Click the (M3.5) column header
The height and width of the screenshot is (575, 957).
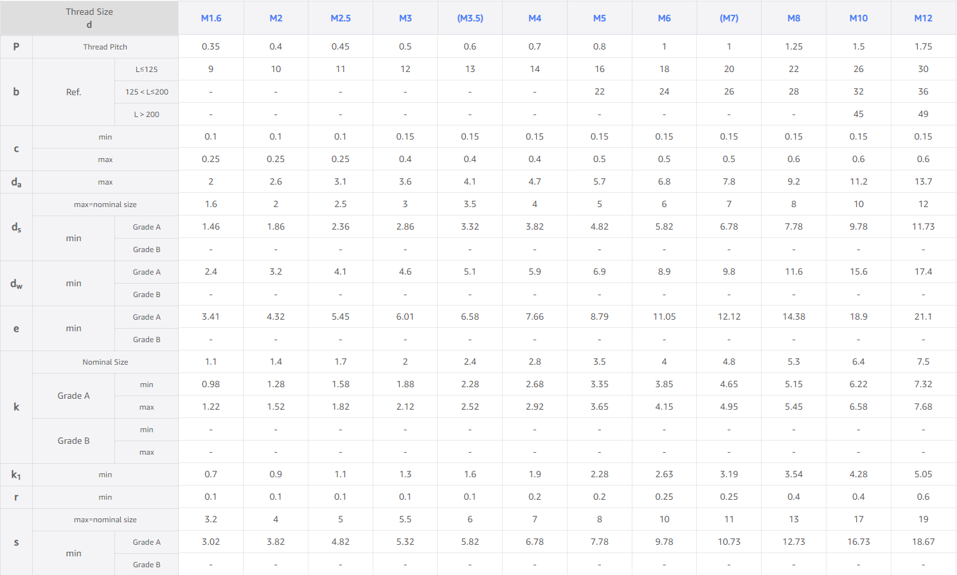click(x=470, y=18)
